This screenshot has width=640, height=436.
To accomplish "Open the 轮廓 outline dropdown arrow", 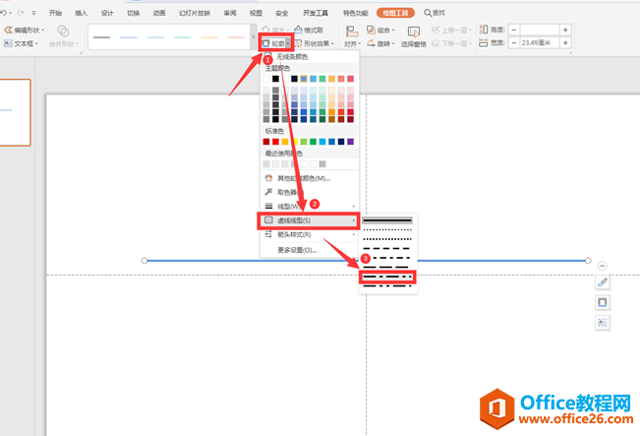I will pyautogui.click(x=288, y=43).
